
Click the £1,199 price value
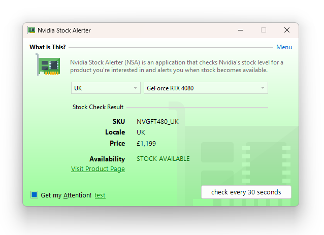coord(146,144)
